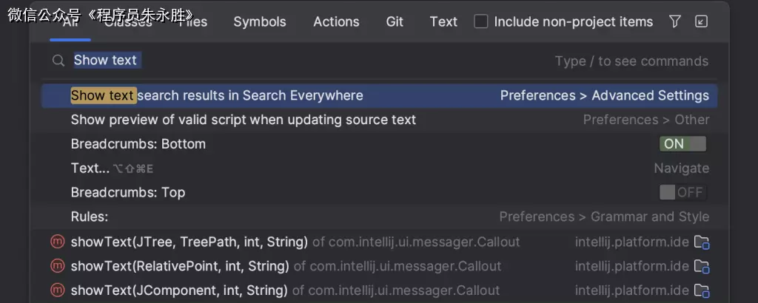Open the Git tab
This screenshot has height=303, width=758.
pyautogui.click(x=395, y=21)
